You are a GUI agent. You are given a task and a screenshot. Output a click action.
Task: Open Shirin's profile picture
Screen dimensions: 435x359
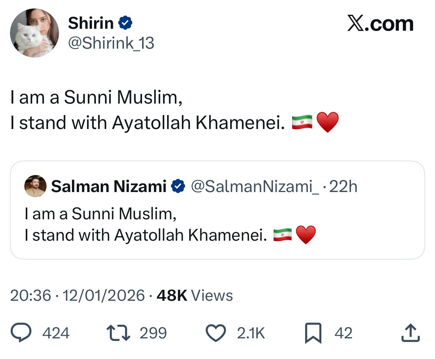click(x=34, y=33)
